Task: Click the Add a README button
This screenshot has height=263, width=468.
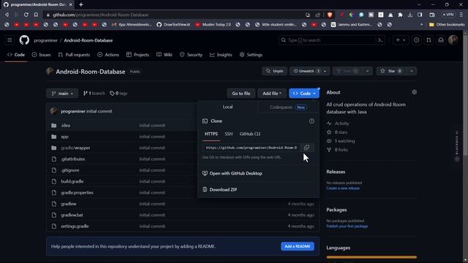Action: pos(298,246)
